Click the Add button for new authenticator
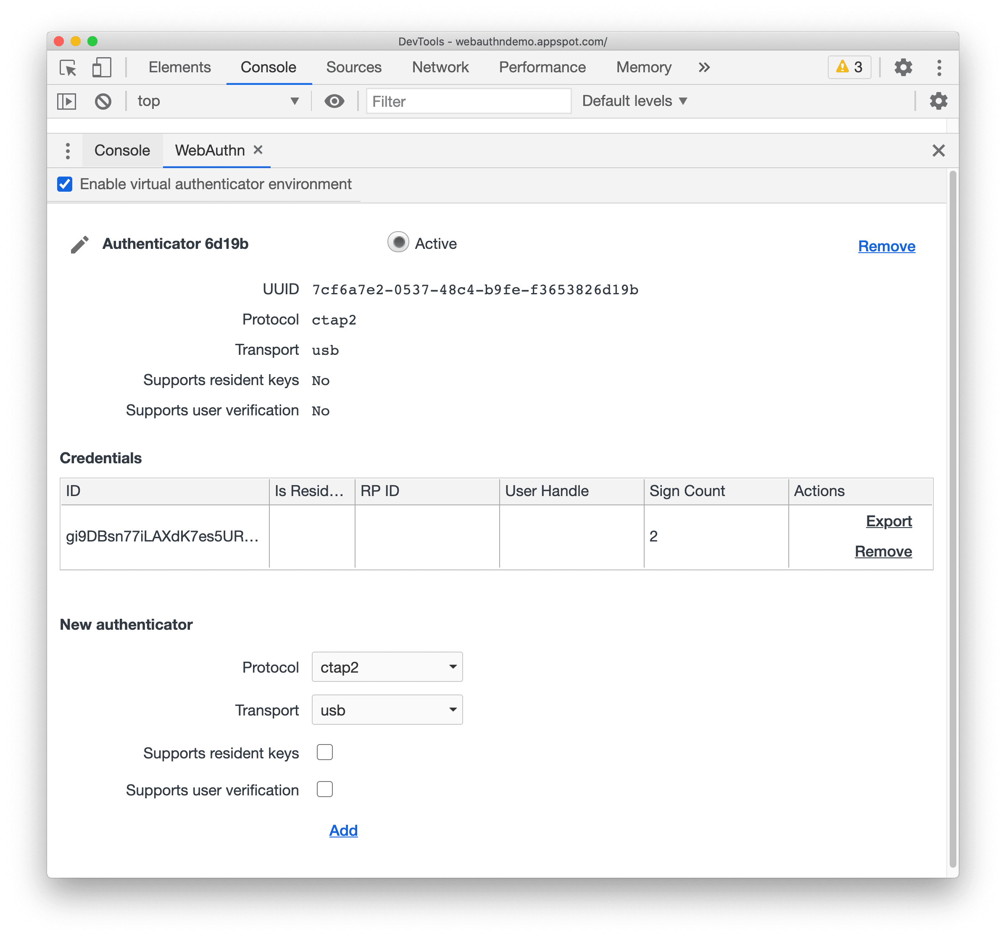 tap(345, 829)
